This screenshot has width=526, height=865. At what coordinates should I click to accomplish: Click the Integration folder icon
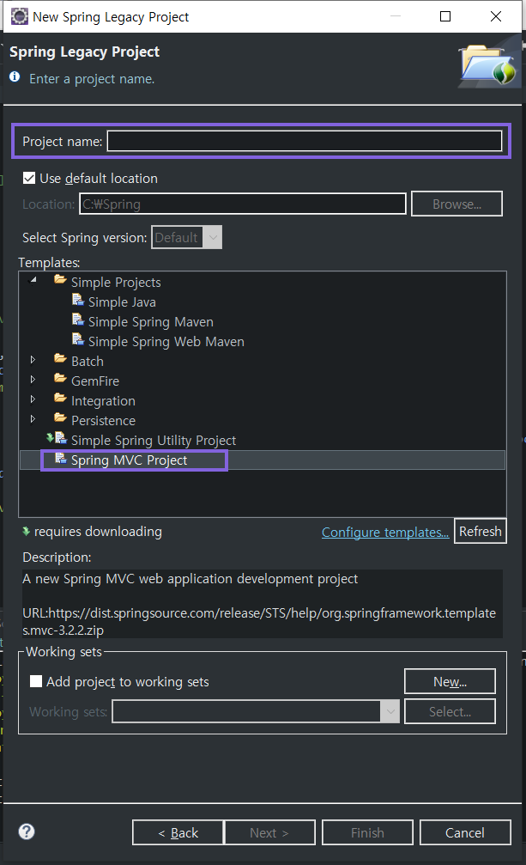61,399
